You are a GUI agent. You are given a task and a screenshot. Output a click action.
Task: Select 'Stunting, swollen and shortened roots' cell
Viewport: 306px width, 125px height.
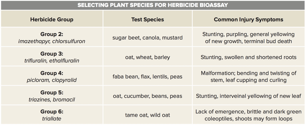point(248,57)
